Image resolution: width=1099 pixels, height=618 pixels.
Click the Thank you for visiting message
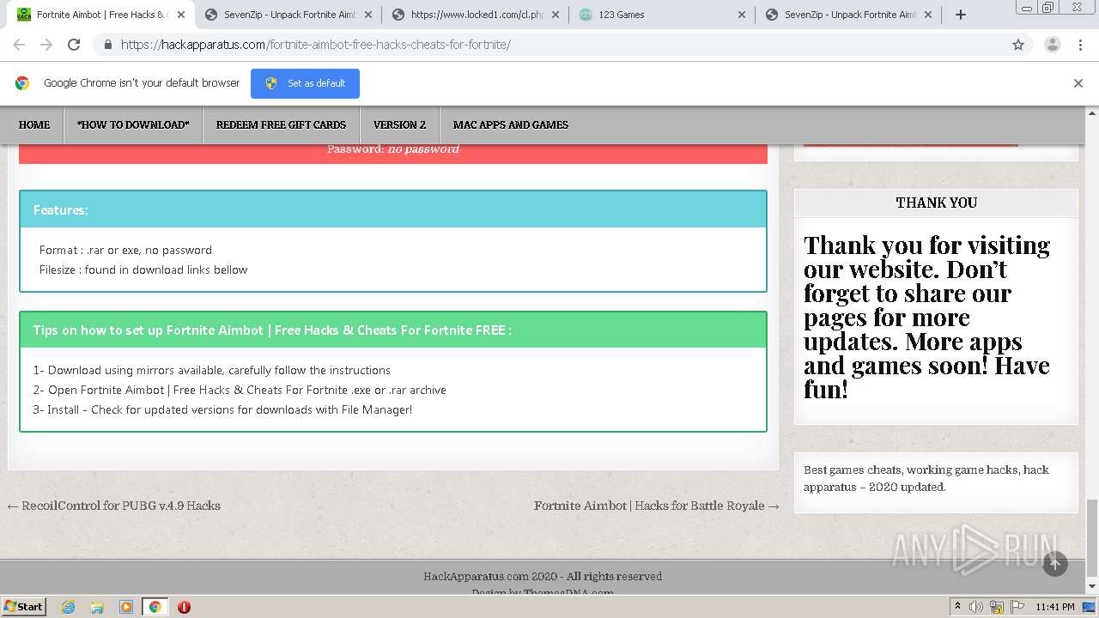(x=927, y=318)
